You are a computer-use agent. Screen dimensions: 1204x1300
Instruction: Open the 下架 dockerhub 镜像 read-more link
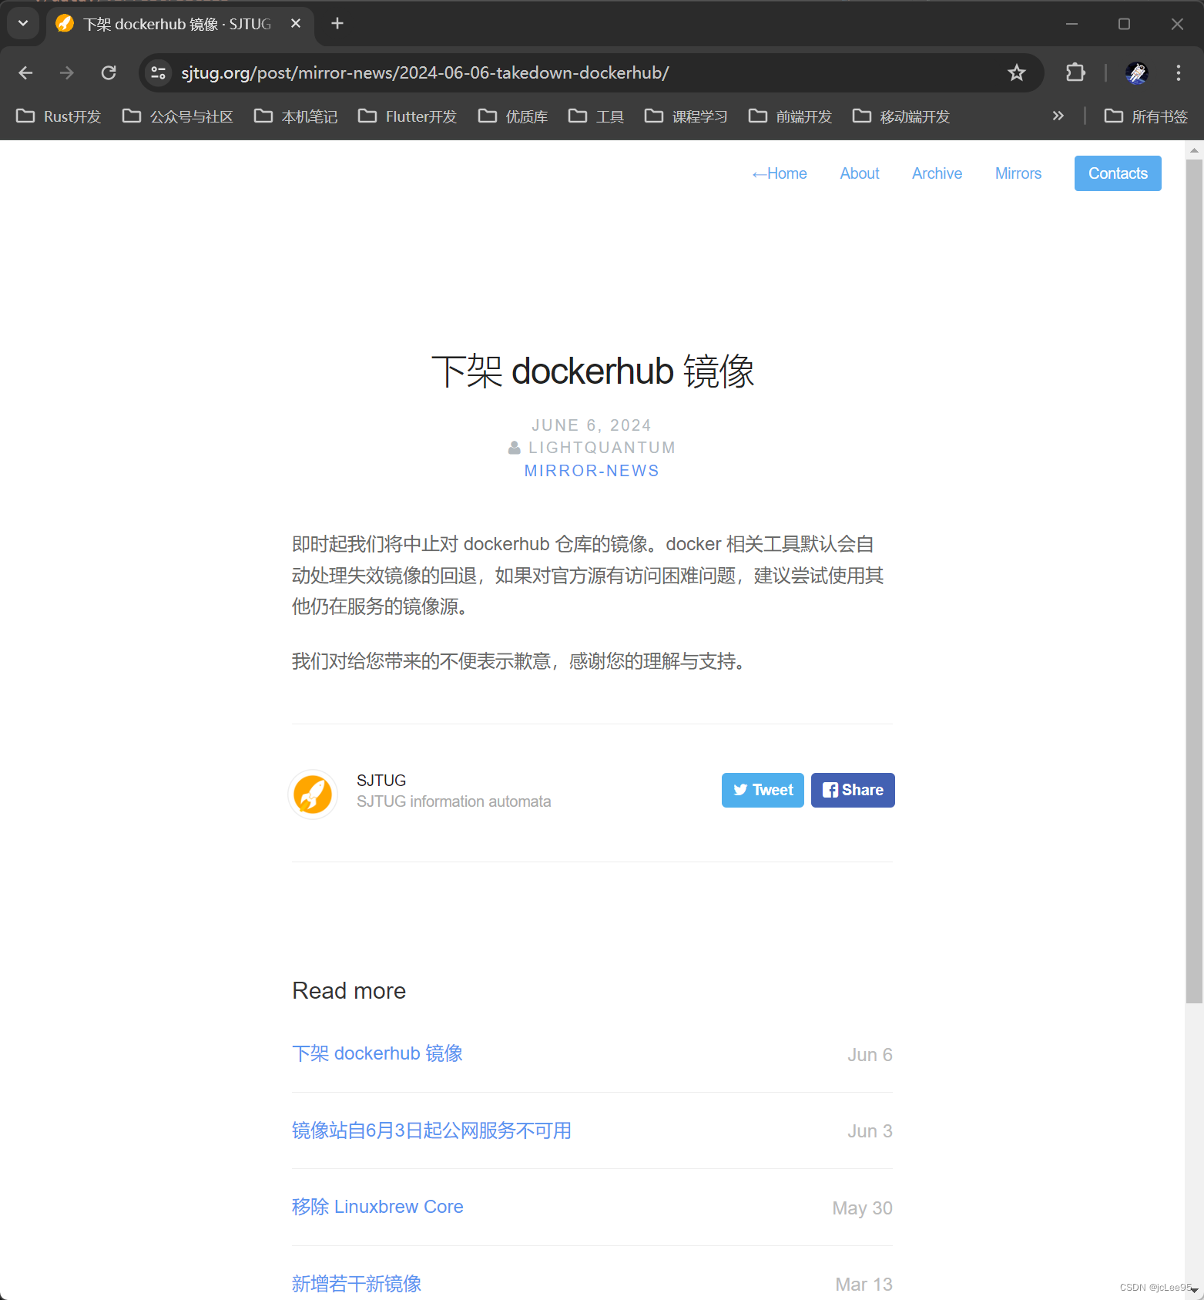point(377,1053)
